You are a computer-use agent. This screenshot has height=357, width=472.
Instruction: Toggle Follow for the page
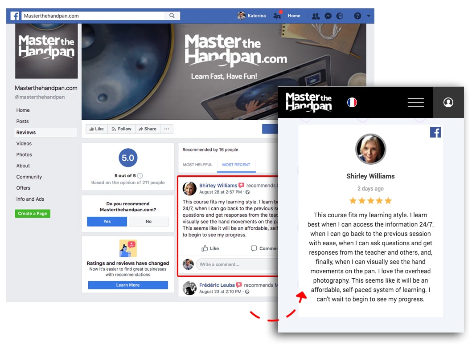[121, 129]
